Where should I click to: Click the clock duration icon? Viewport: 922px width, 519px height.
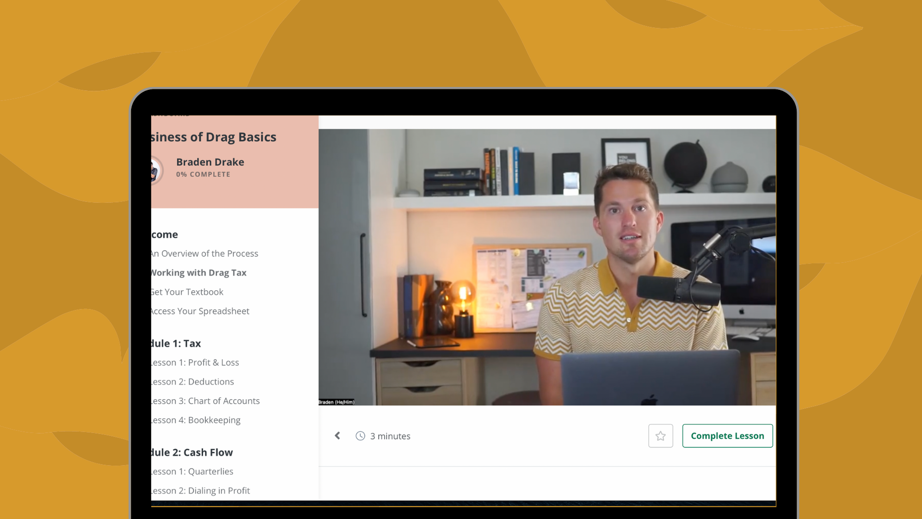point(360,436)
